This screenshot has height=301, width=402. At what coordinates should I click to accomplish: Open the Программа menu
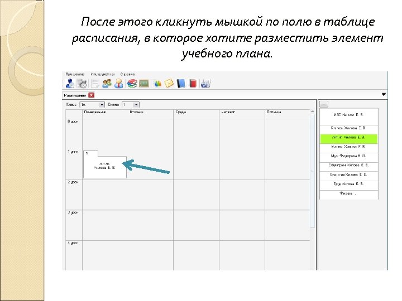pos(75,74)
